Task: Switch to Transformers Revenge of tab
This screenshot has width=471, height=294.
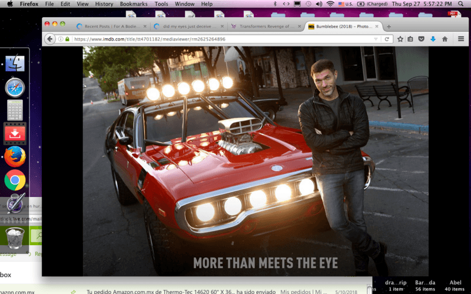Action: [x=267, y=26]
